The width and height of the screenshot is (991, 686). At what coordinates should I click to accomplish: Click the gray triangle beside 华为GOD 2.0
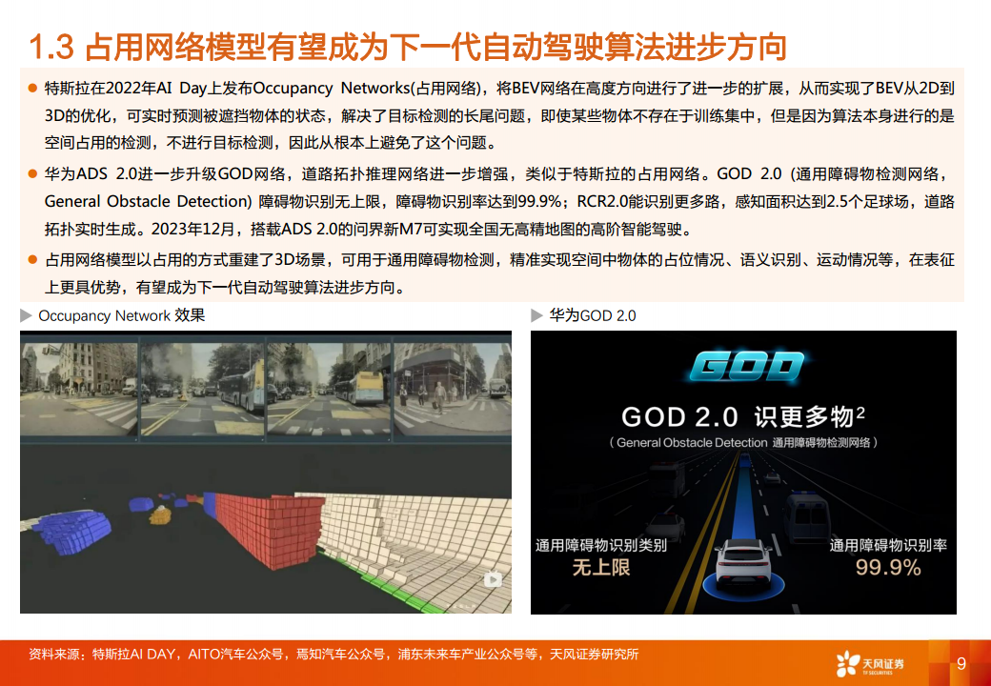(x=536, y=315)
